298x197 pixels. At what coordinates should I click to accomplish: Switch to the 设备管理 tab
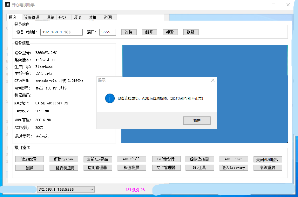coord(32,17)
